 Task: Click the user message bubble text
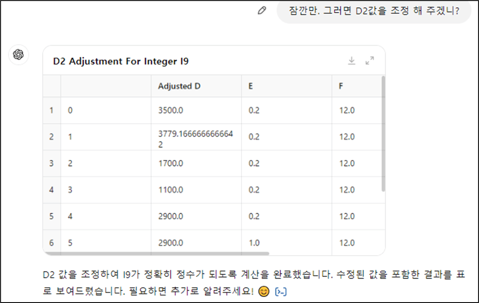point(374,11)
